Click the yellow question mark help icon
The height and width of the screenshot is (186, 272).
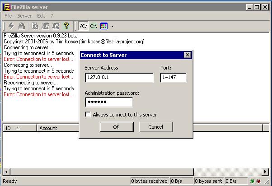pyautogui.click(x=66, y=26)
